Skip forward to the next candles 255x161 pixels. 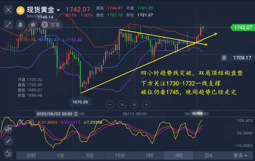click(134, 104)
